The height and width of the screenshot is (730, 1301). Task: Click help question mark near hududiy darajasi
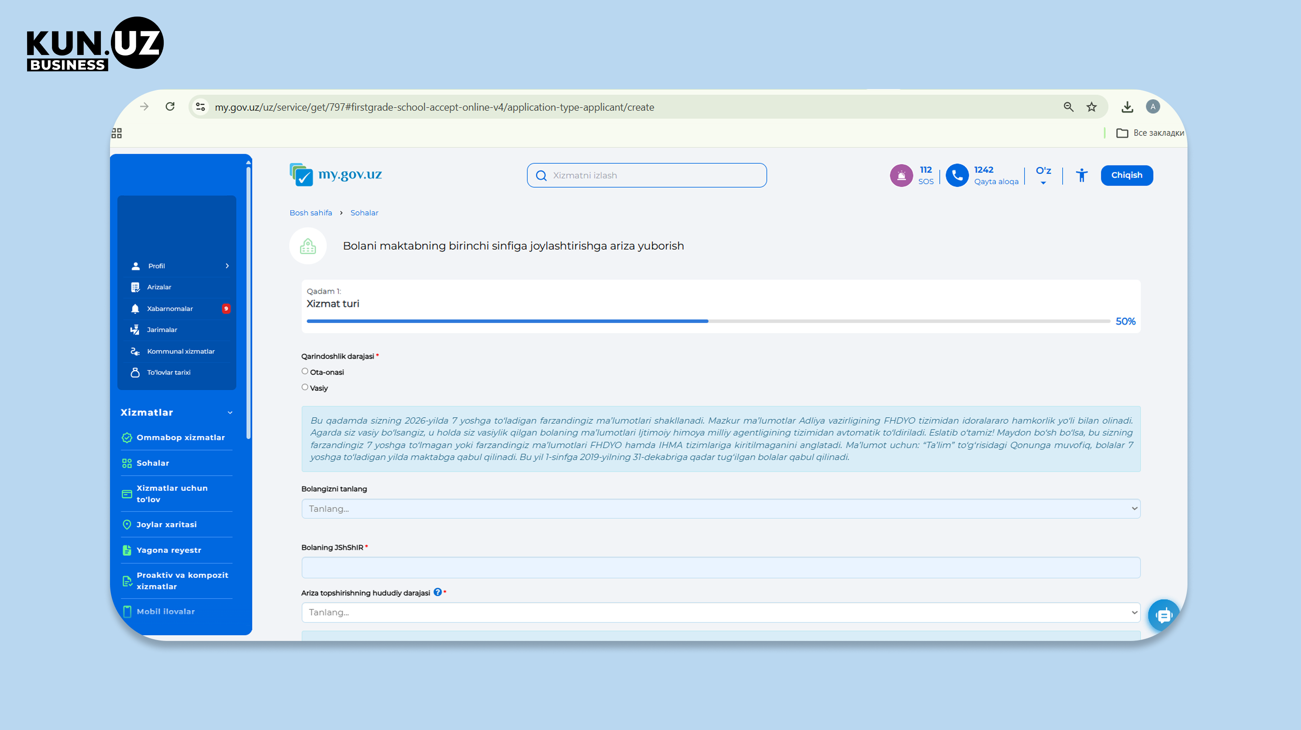pos(437,592)
